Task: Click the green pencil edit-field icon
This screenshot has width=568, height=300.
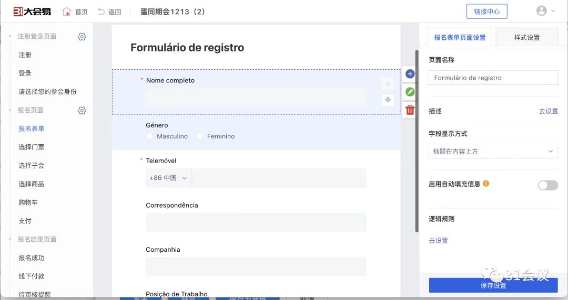Action: (410, 92)
